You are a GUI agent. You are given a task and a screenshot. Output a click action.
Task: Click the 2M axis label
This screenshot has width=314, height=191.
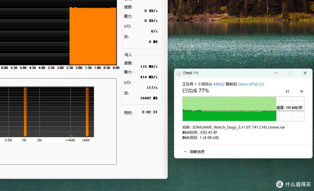(x=40, y=140)
